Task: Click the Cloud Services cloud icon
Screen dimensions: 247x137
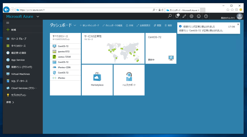Action: click(x=8, y=88)
